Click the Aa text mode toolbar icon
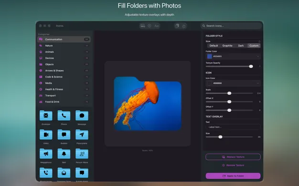The width and height of the screenshot is (299, 186). click(x=157, y=26)
